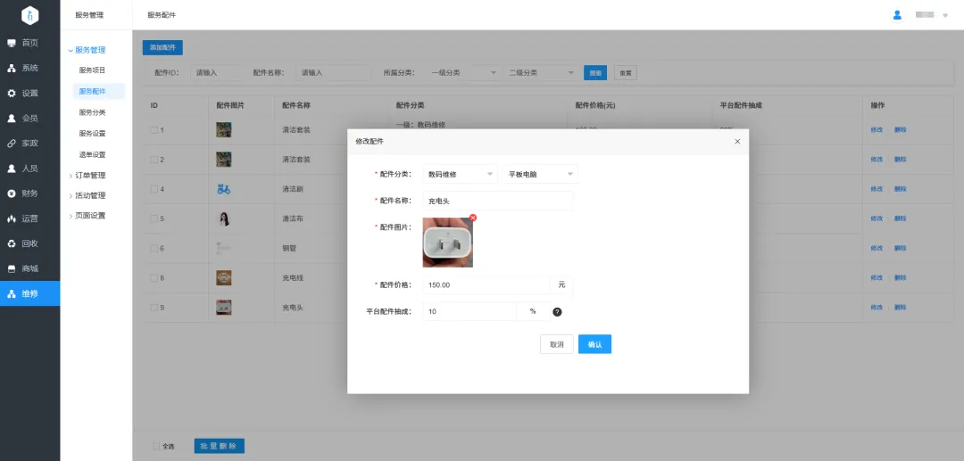
Task: Go to 服务分类 in the submenu
Action: tap(93, 112)
